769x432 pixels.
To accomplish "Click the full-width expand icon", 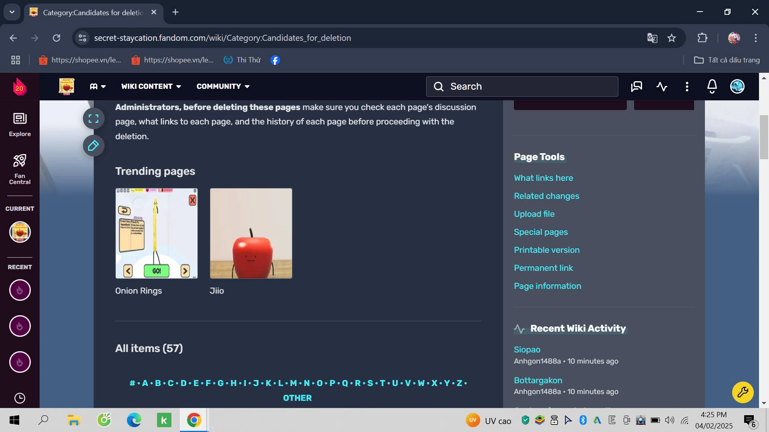I will (93, 118).
